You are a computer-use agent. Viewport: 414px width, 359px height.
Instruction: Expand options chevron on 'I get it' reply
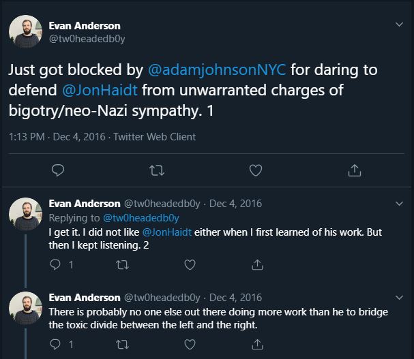point(400,203)
